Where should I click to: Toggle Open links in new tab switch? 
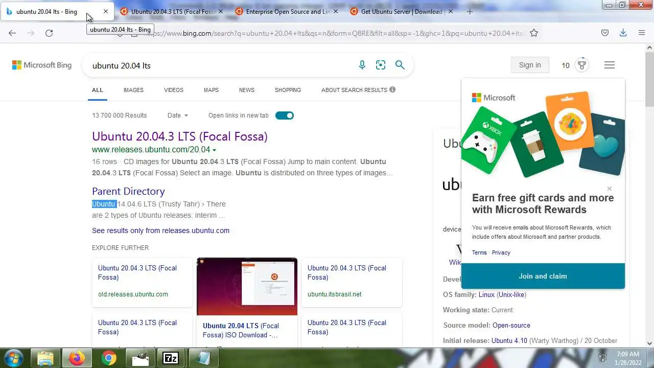pyautogui.click(x=285, y=116)
